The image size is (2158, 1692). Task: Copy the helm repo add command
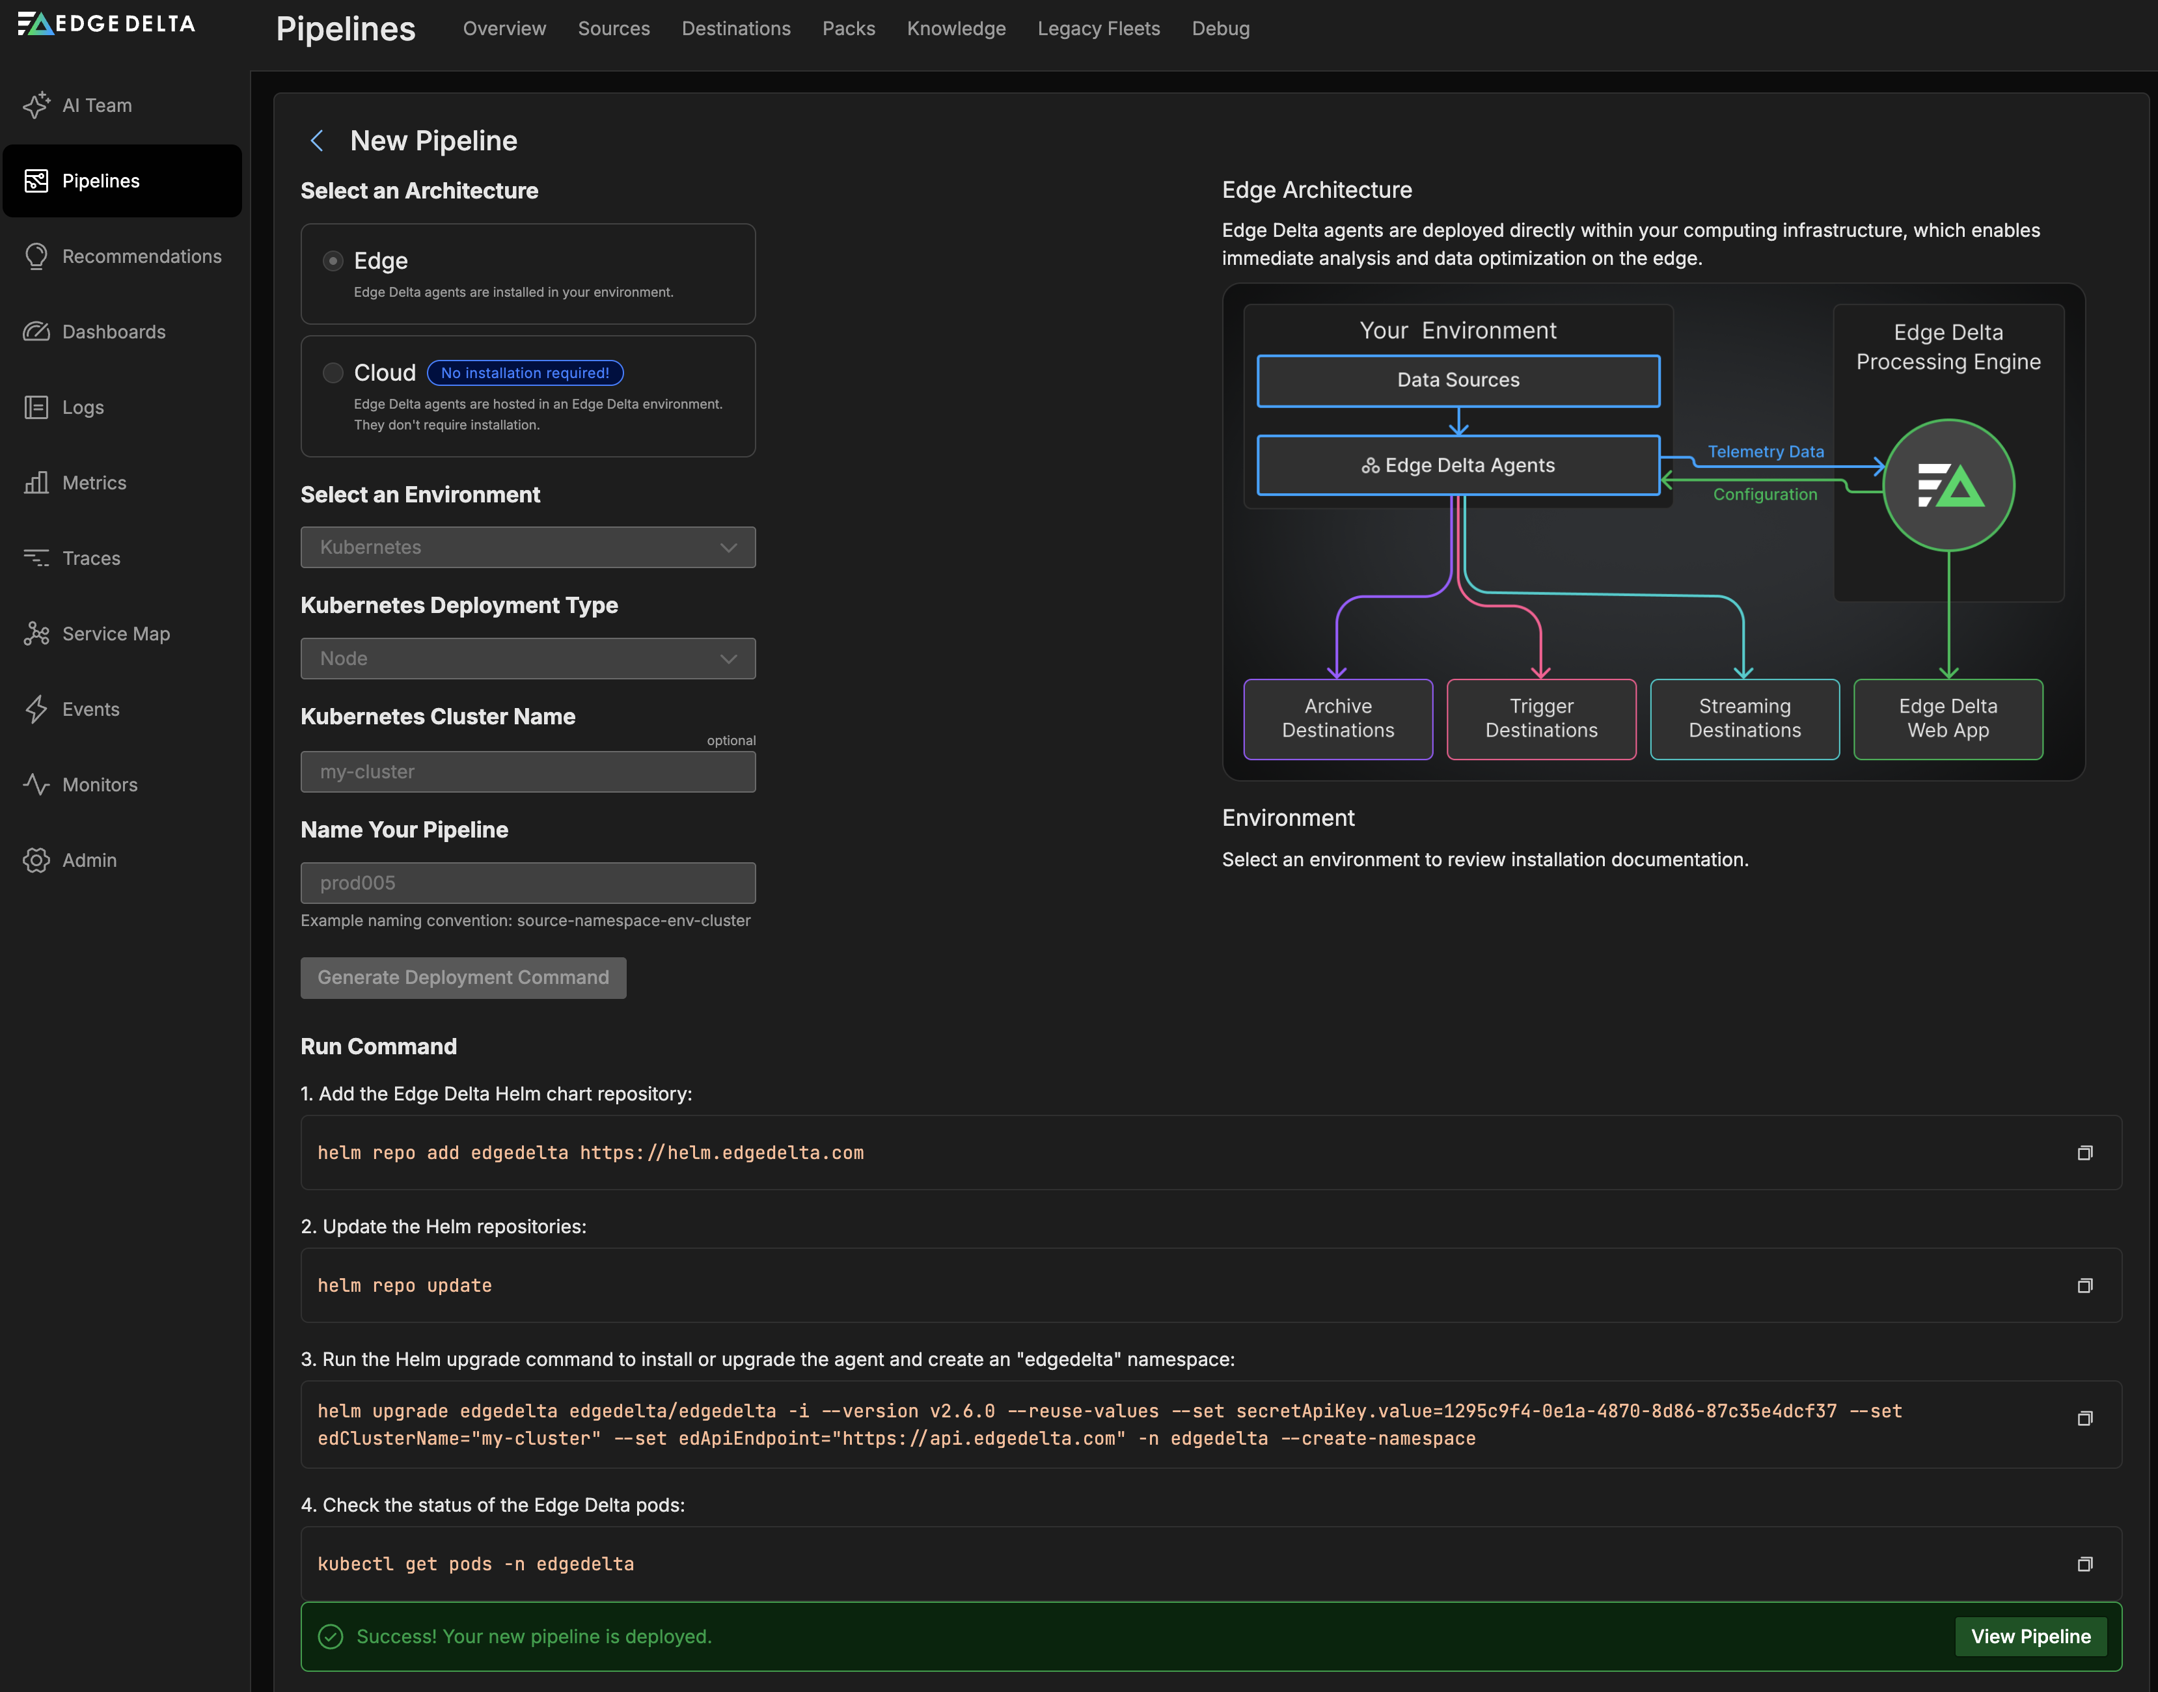[x=2084, y=1153]
